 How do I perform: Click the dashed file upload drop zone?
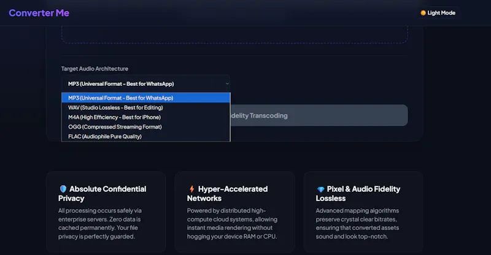pyautogui.click(x=234, y=34)
